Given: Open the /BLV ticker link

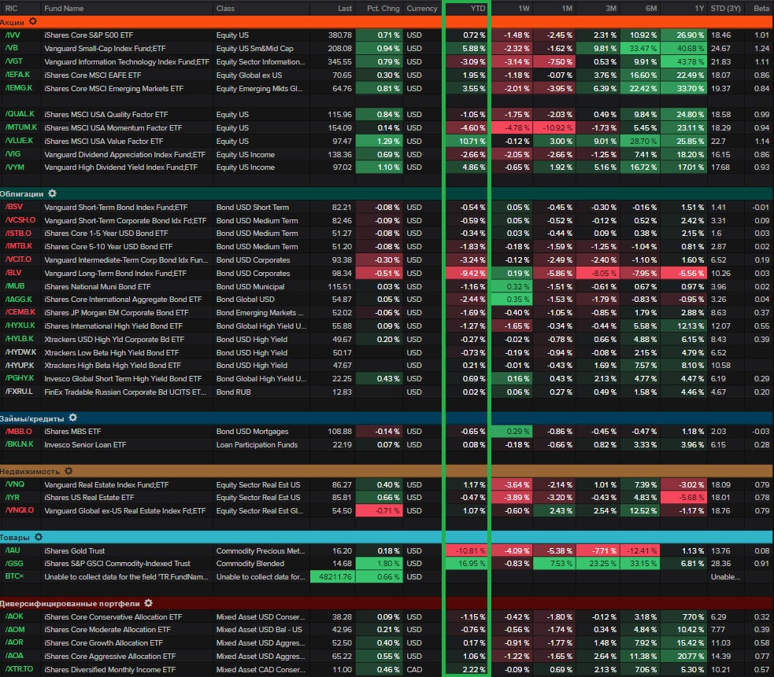Looking at the screenshot, I should (13, 273).
